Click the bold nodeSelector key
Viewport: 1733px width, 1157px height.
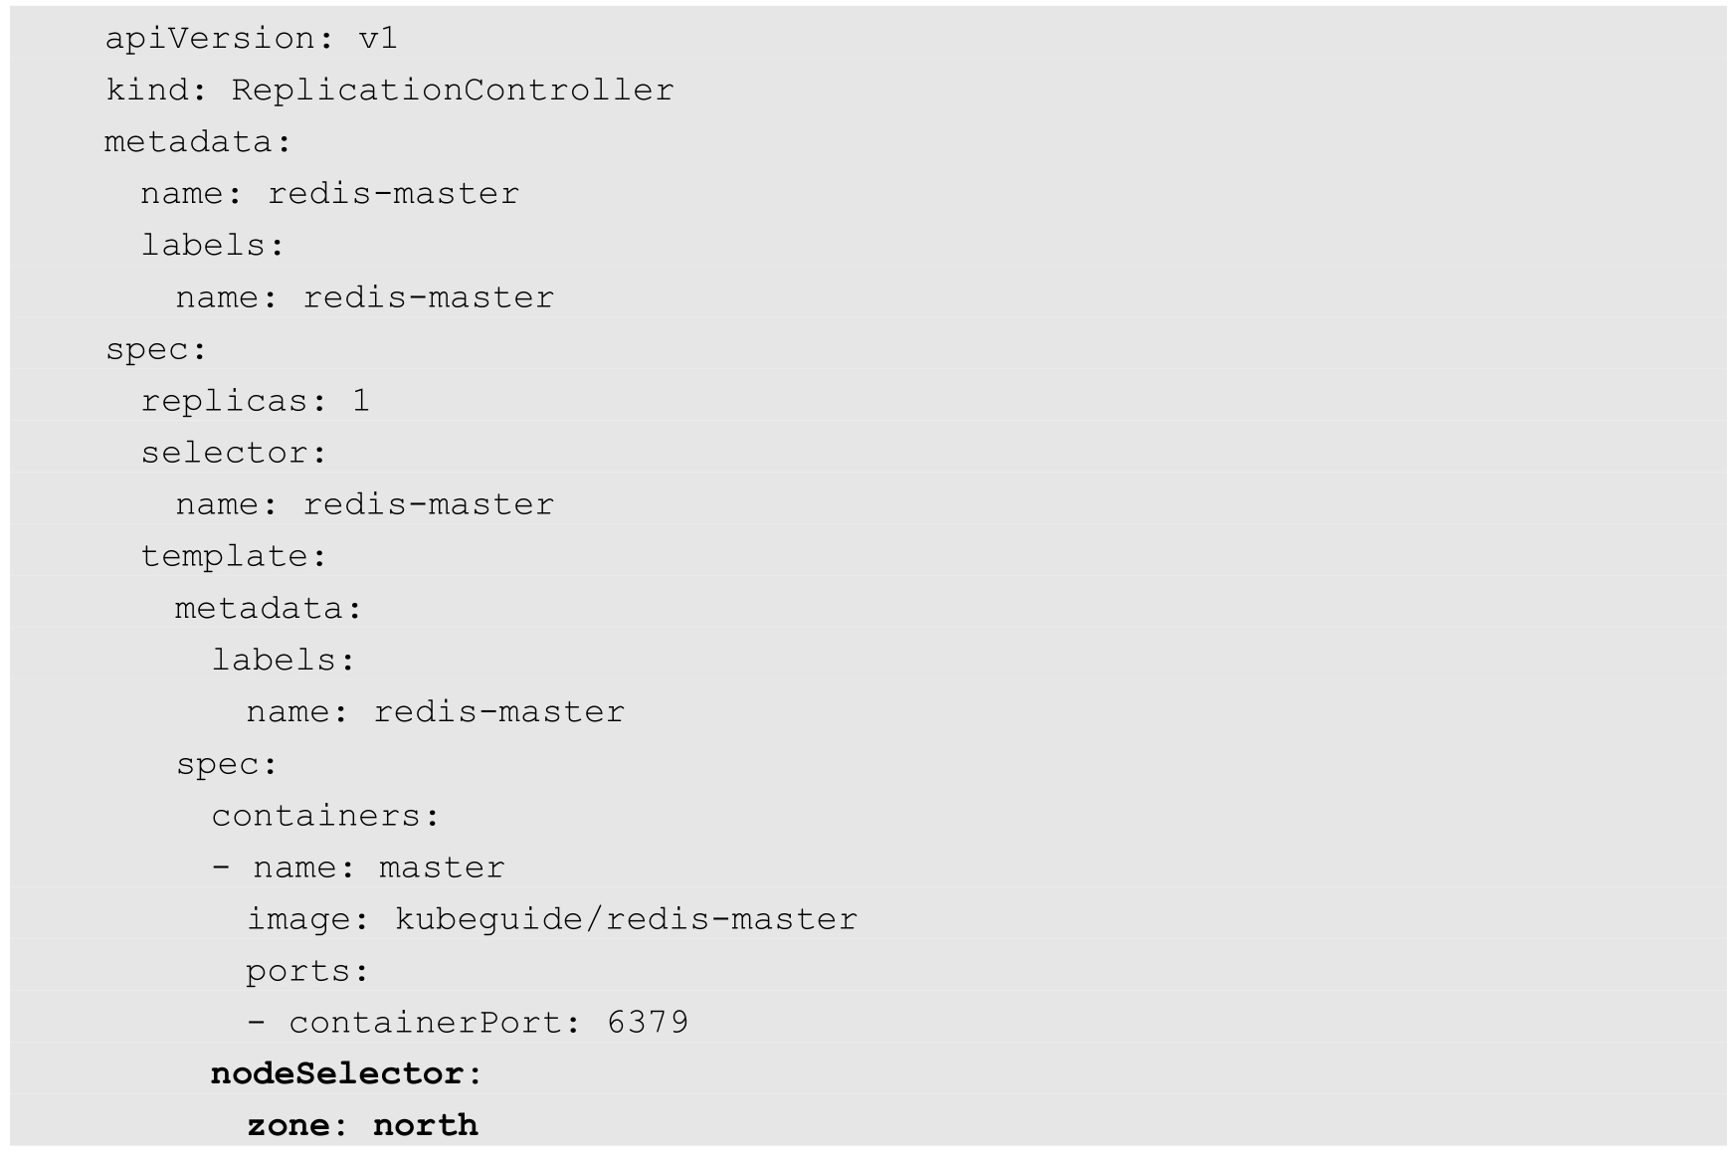tap(337, 1074)
